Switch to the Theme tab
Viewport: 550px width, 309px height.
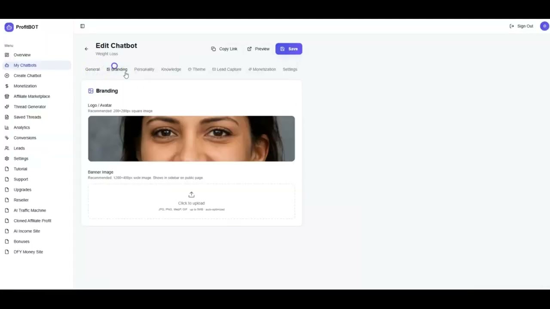click(x=197, y=69)
